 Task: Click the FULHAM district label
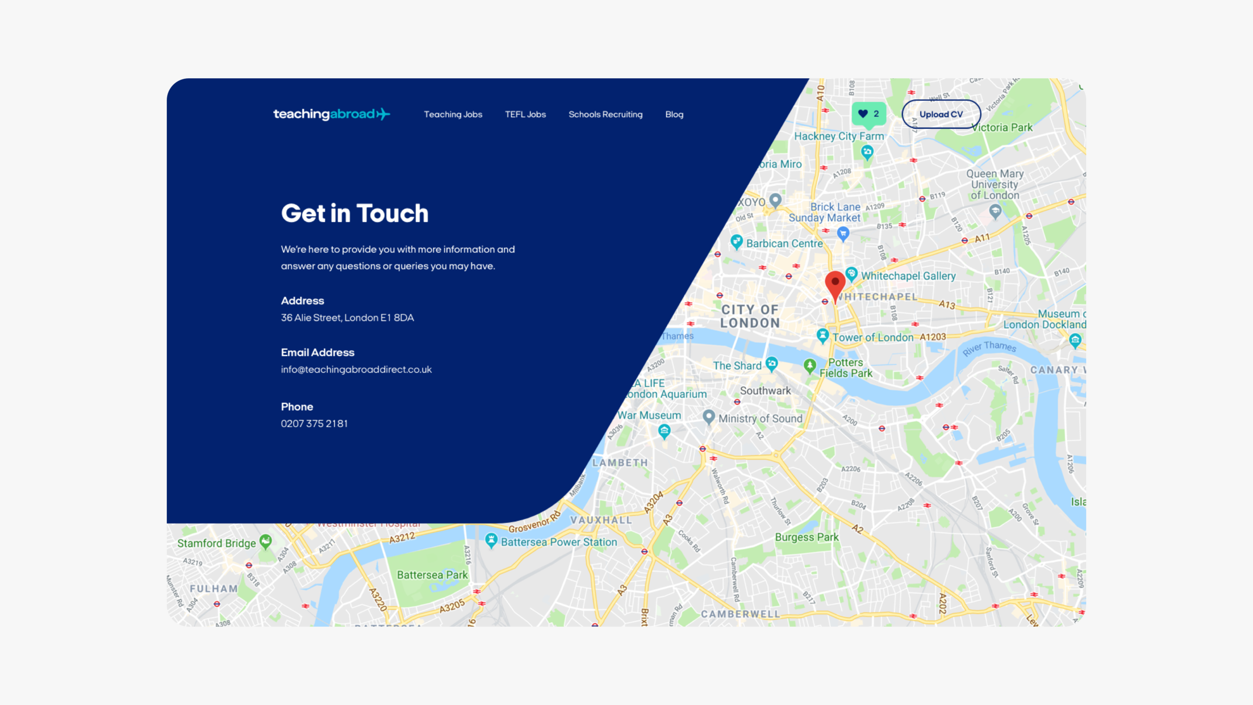214,589
